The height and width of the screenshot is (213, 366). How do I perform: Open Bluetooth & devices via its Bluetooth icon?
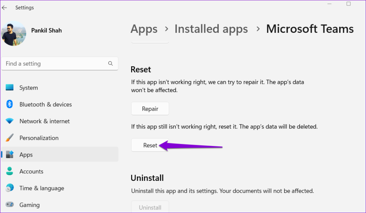[x=10, y=104]
